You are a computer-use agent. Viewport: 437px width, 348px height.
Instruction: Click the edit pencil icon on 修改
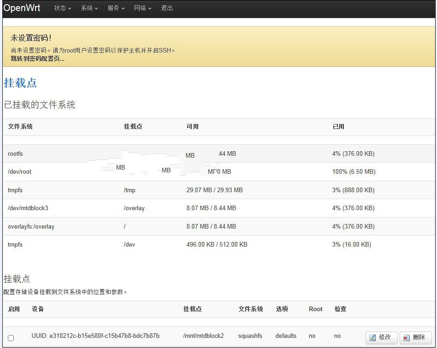coord(373,337)
